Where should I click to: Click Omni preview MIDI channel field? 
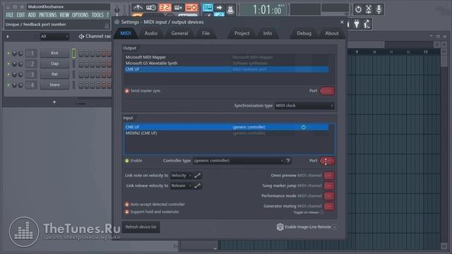click(329, 176)
